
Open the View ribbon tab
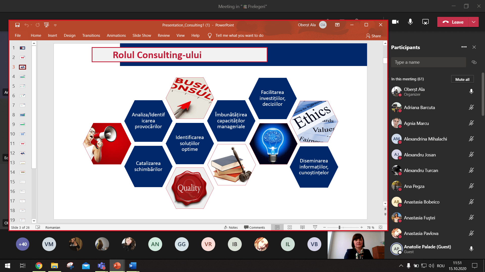point(180,36)
